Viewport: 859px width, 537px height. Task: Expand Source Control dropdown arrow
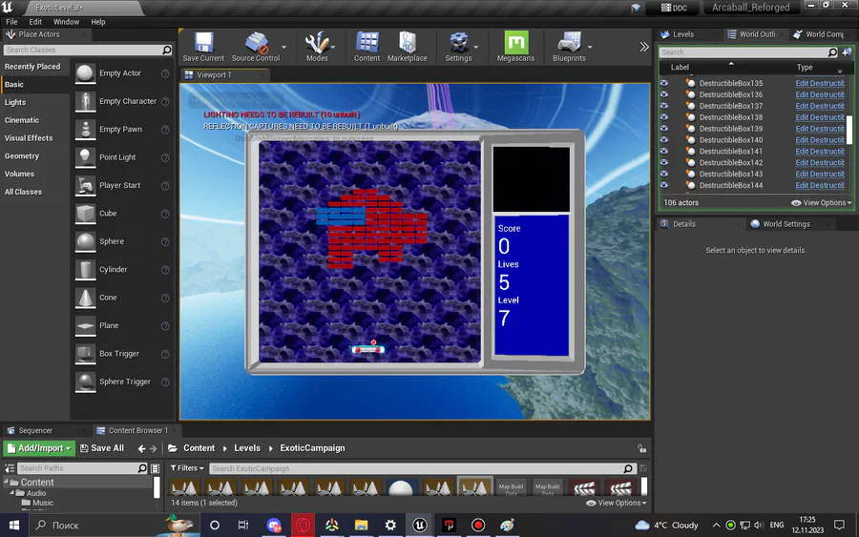tap(283, 47)
